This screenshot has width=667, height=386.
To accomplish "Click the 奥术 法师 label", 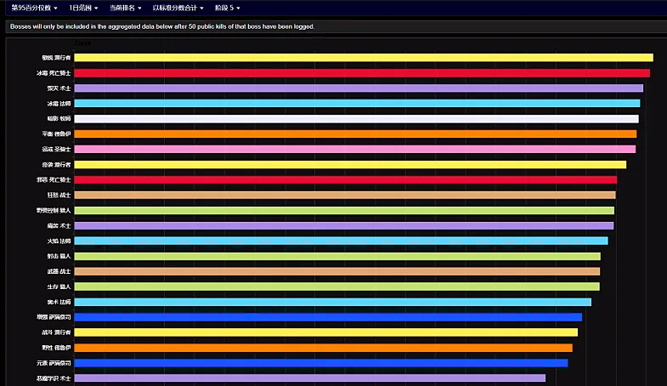I will click(x=59, y=302).
